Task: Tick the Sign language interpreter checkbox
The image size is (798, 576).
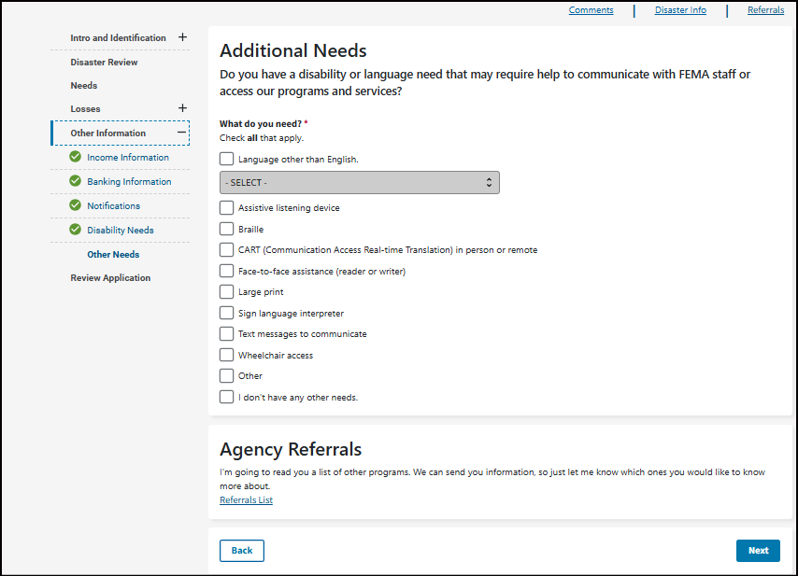Action: (227, 314)
